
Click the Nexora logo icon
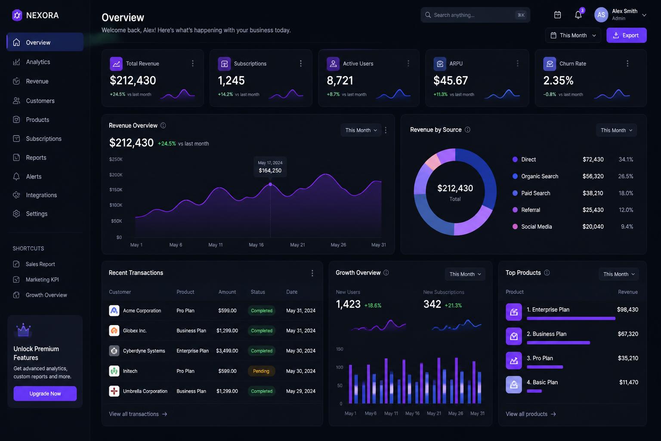[17, 15]
